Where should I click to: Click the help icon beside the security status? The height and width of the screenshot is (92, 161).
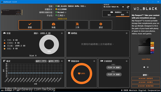pos(64,16)
